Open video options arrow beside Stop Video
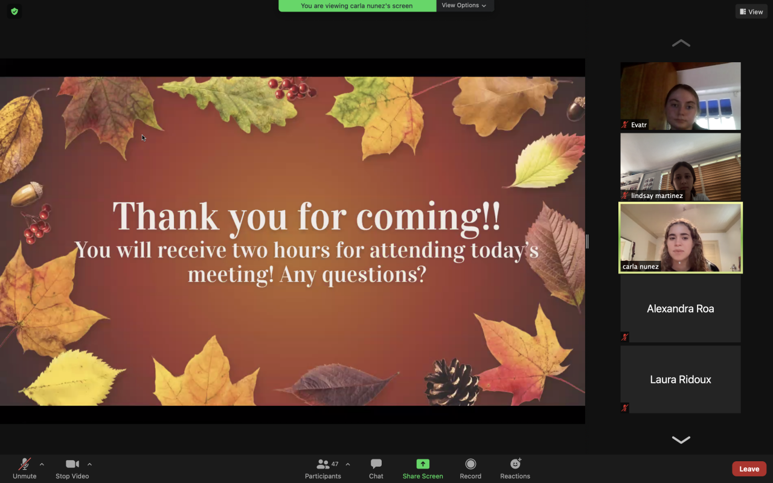 pyautogui.click(x=89, y=464)
